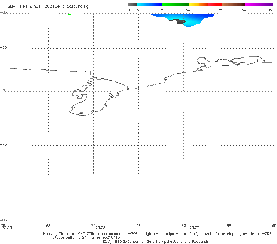Click the colorbar label '34'
This screenshot has height=244, width=277.
point(188,10)
